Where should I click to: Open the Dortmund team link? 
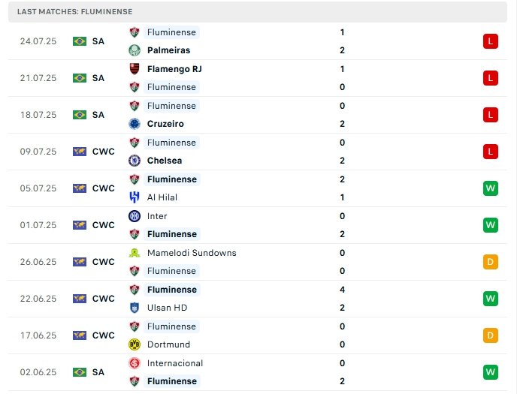[x=168, y=344]
